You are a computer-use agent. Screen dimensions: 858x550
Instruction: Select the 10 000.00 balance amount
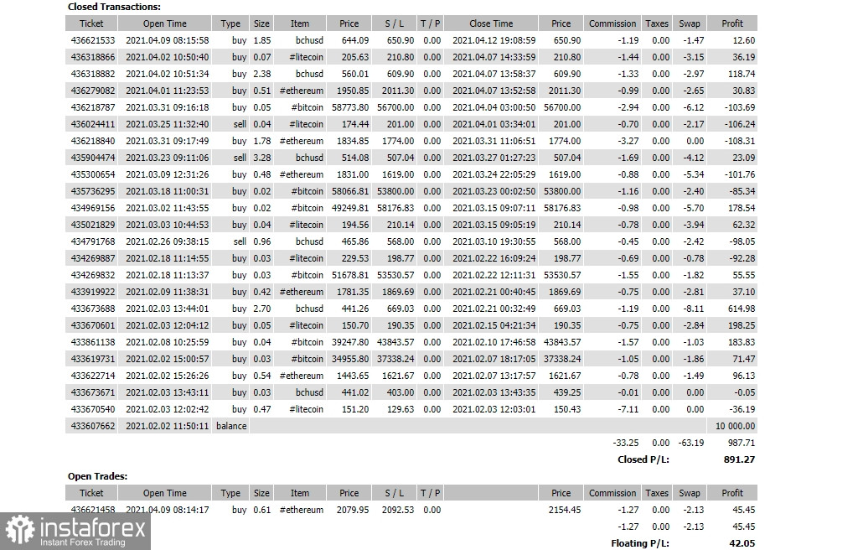coord(734,426)
